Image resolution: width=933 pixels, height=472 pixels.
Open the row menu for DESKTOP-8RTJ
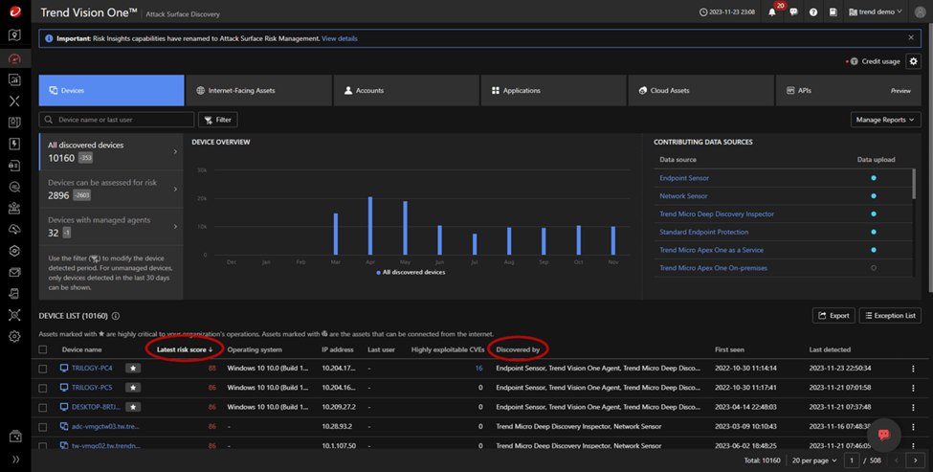click(913, 407)
